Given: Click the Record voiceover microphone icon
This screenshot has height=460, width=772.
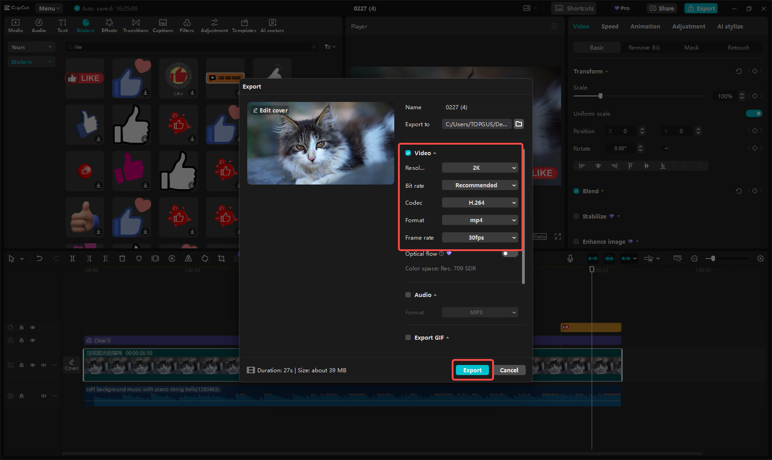Looking at the screenshot, I should click(570, 258).
